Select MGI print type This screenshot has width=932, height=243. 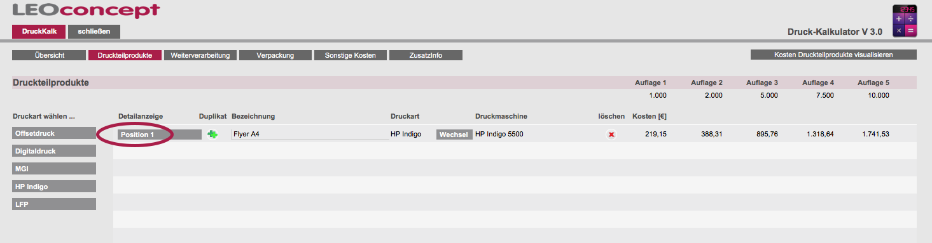click(54, 168)
